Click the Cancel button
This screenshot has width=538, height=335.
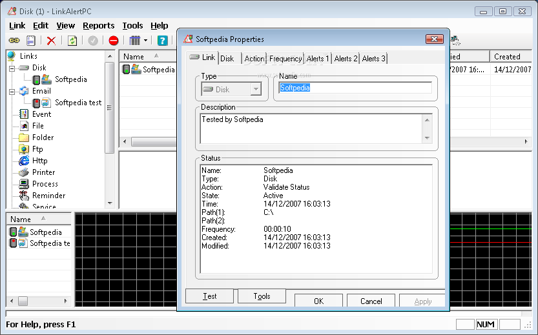(371, 301)
